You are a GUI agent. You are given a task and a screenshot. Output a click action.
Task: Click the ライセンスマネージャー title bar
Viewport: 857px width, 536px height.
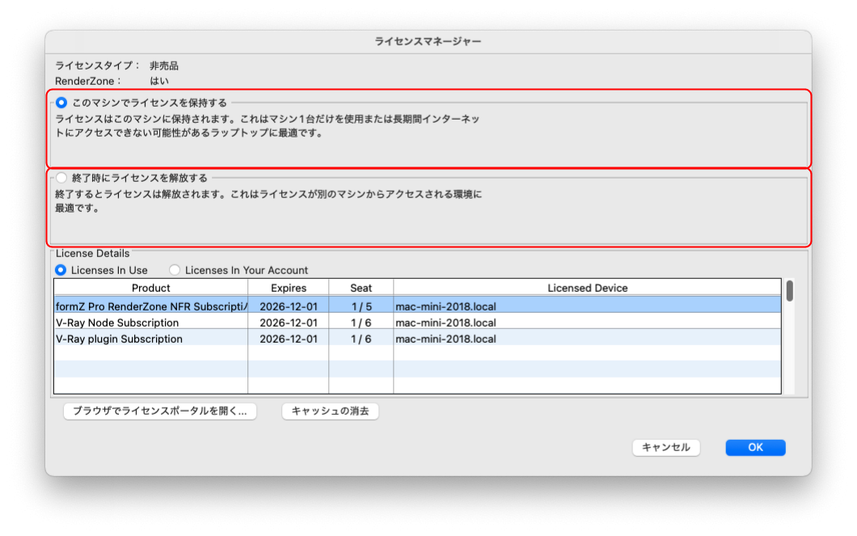pyautogui.click(x=428, y=40)
